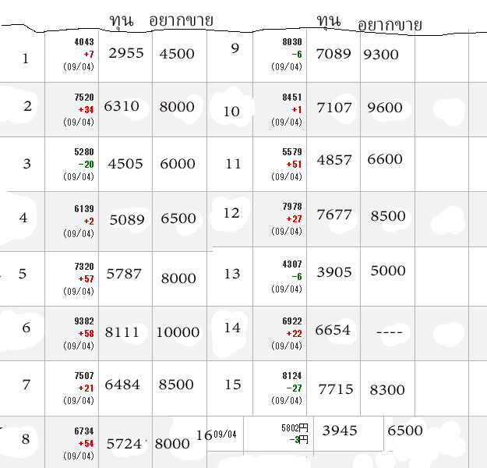Click the asking price 10000
Image resolution: width=487 pixels, height=468 pixels.
(x=178, y=332)
